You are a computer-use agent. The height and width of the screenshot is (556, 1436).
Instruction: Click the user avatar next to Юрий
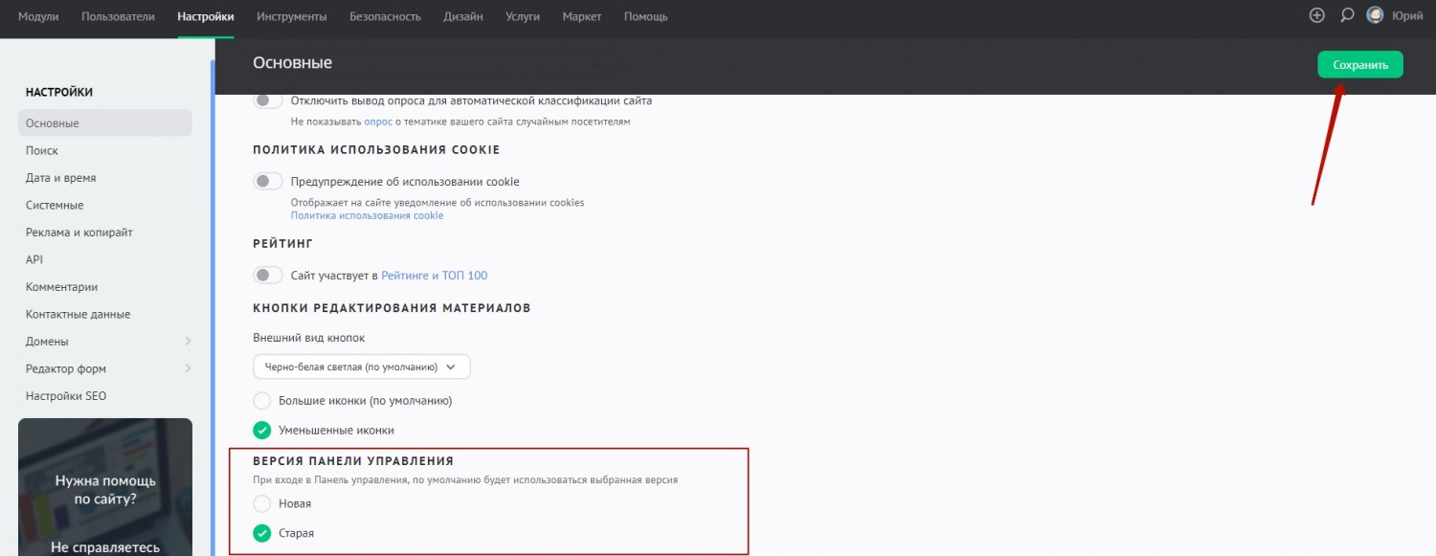point(1375,15)
